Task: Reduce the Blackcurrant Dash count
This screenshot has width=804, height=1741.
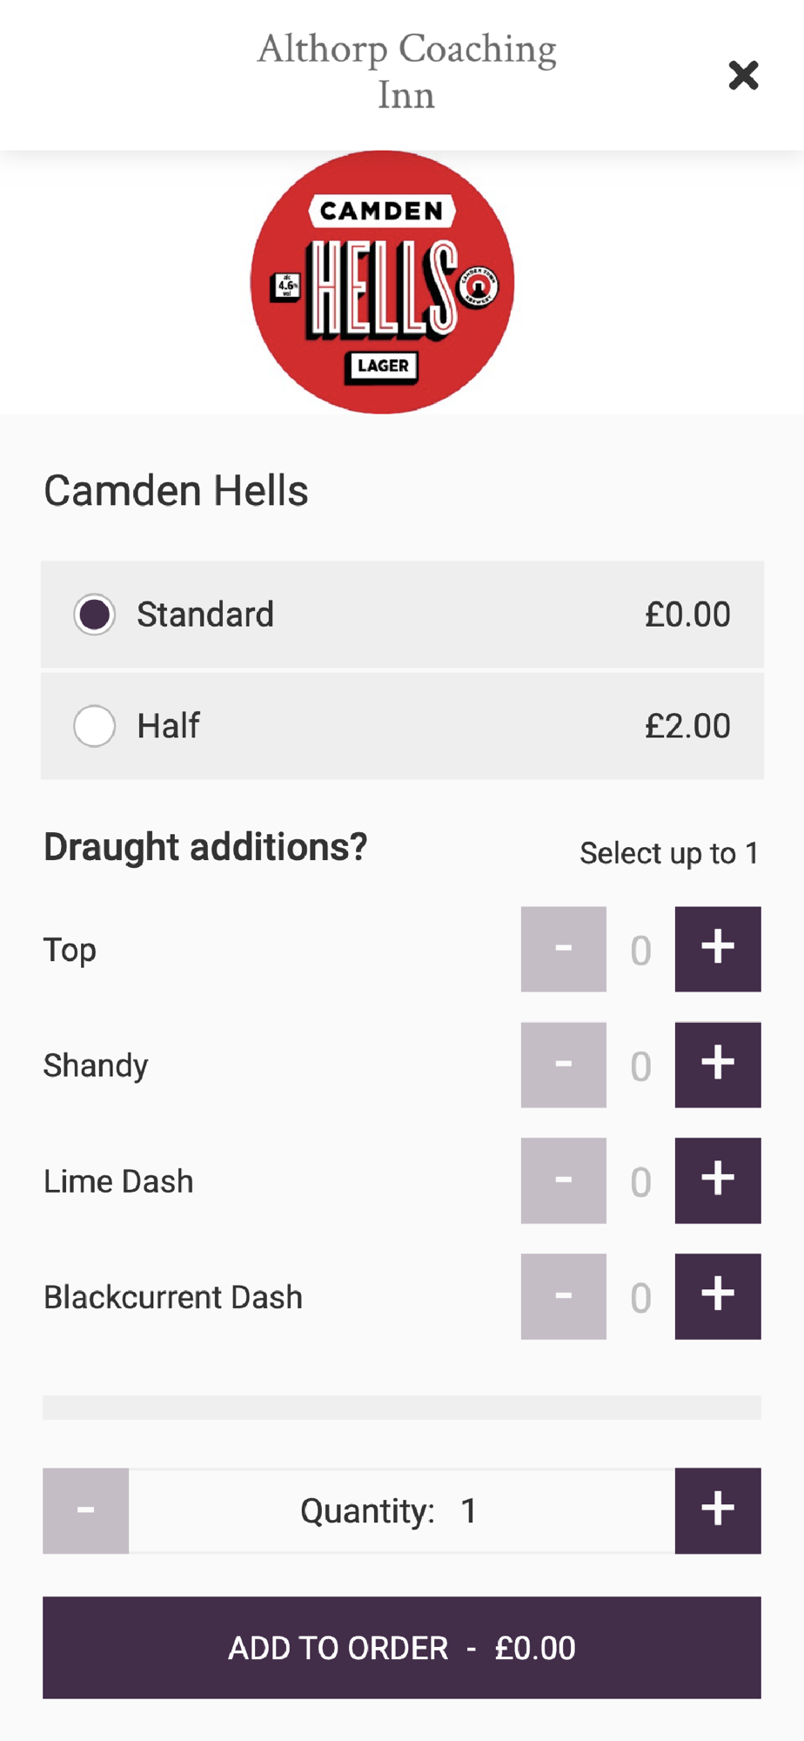Action: pos(563,1296)
